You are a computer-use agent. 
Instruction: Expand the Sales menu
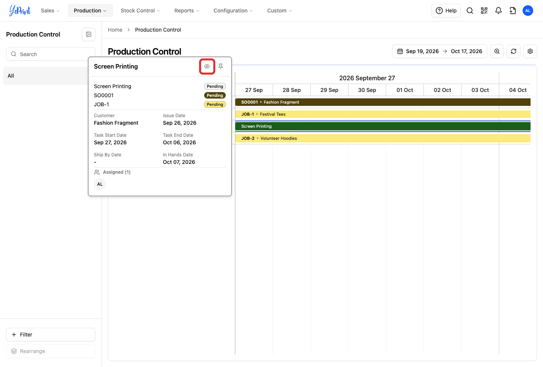(50, 11)
